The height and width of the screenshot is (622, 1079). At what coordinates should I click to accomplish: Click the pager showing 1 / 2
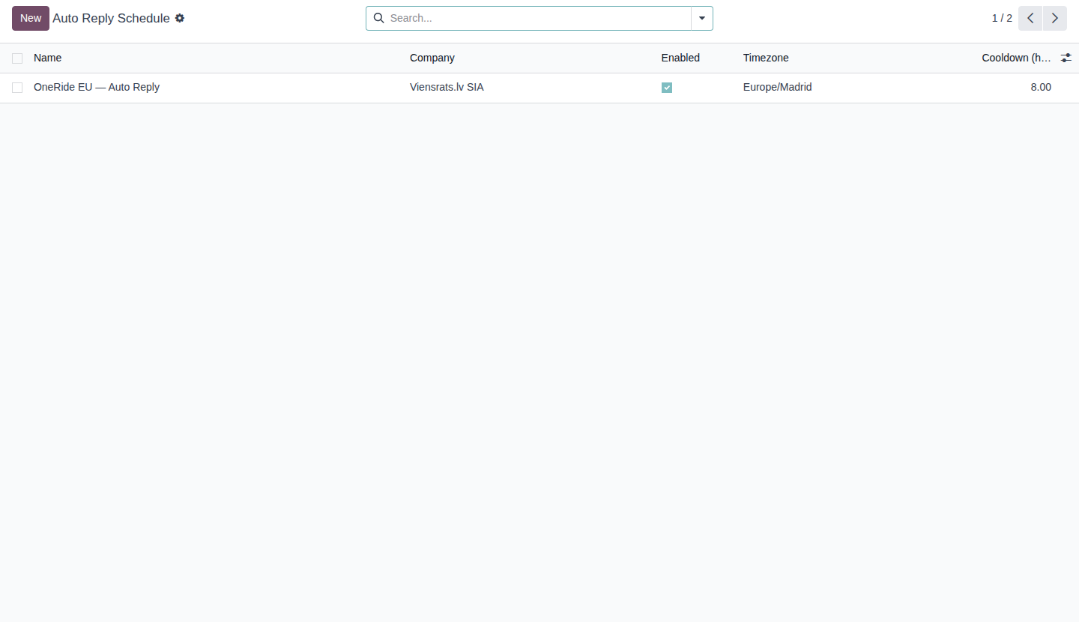tap(1002, 18)
